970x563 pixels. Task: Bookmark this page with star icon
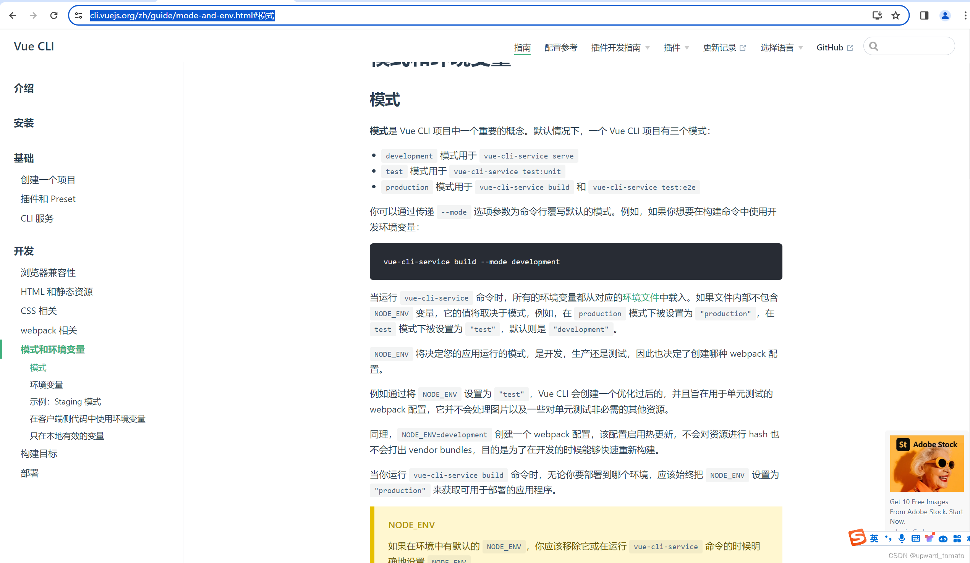896,15
